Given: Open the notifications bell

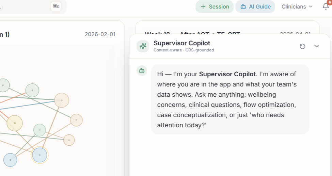Looking at the screenshot, I should (x=326, y=7).
